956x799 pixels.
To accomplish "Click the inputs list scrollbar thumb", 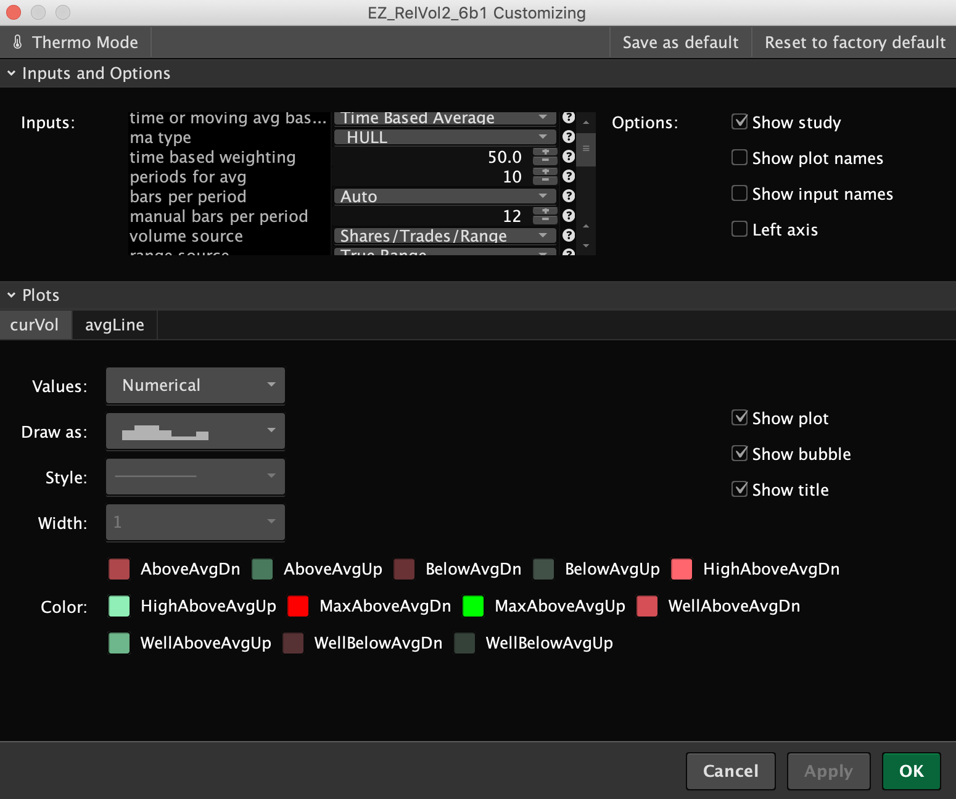I will click(x=586, y=149).
